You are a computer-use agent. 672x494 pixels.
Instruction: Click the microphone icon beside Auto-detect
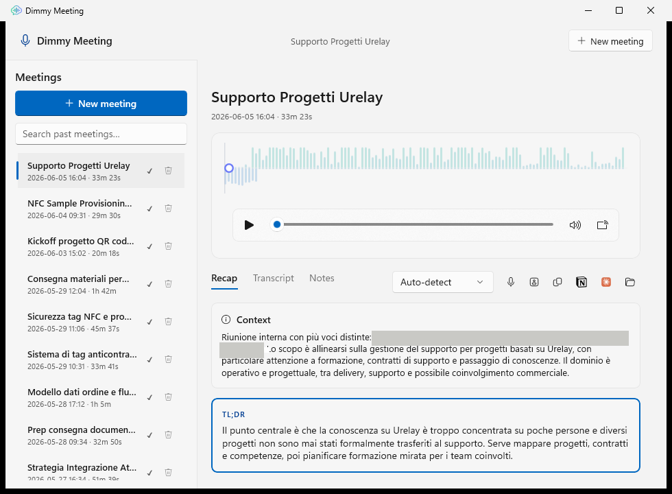coord(510,282)
